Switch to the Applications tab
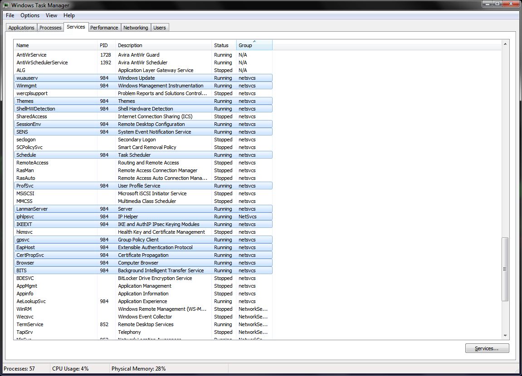This screenshot has width=522, height=376. (x=21, y=28)
